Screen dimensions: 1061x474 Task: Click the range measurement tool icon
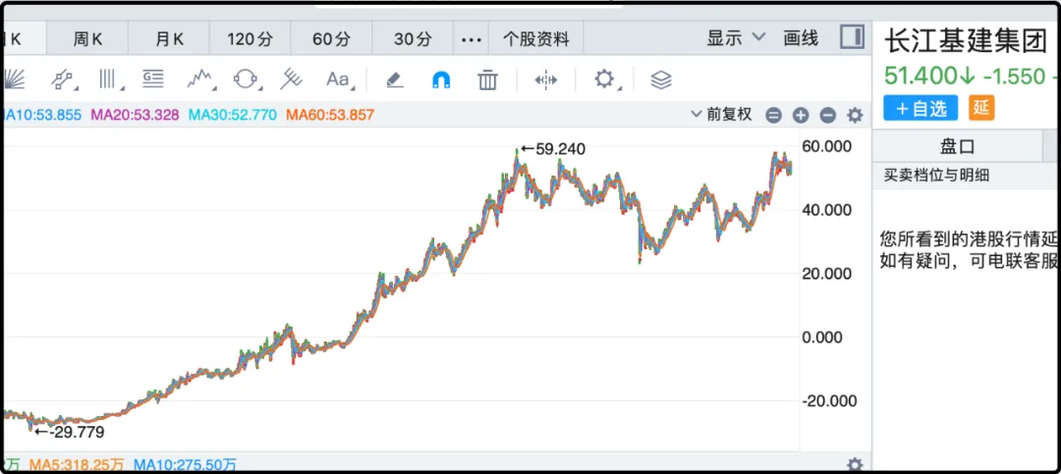546,79
